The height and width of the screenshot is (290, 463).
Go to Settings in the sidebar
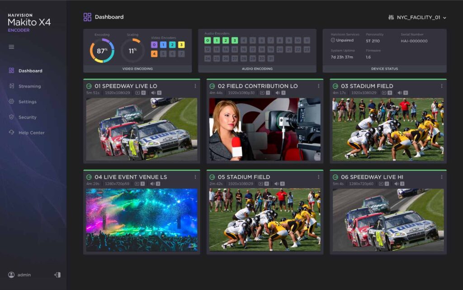point(27,102)
